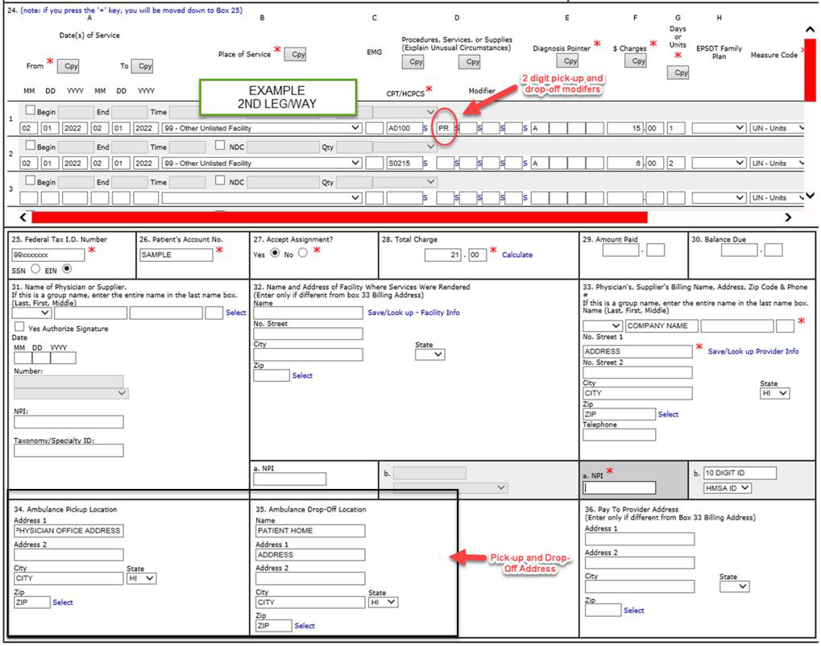Click Box 33 NPI input field

[x=620, y=488]
